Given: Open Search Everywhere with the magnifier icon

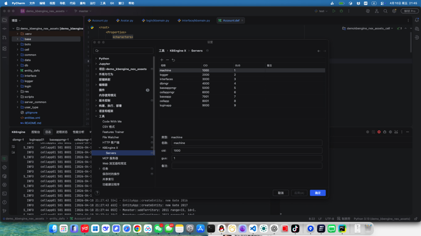Looking at the screenshot, I should (385, 11).
